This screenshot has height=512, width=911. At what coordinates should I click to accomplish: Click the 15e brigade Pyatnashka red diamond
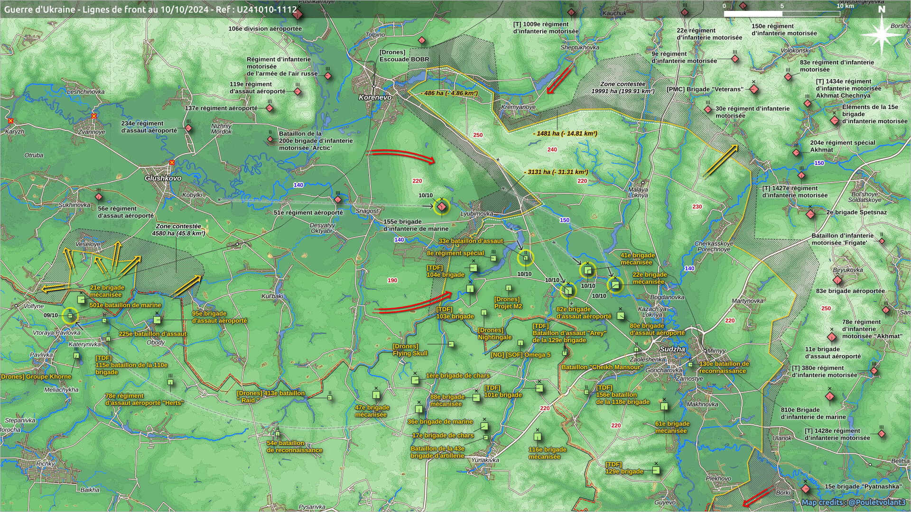(x=805, y=488)
